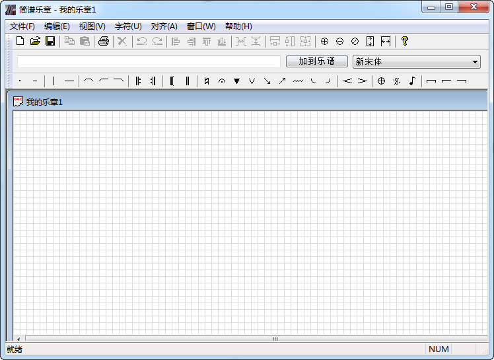
Task: Click the Delete X toolbar icon
Action: [x=122, y=41]
